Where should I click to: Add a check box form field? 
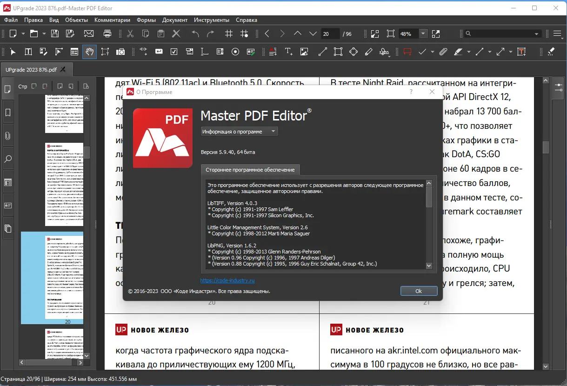coord(174,52)
